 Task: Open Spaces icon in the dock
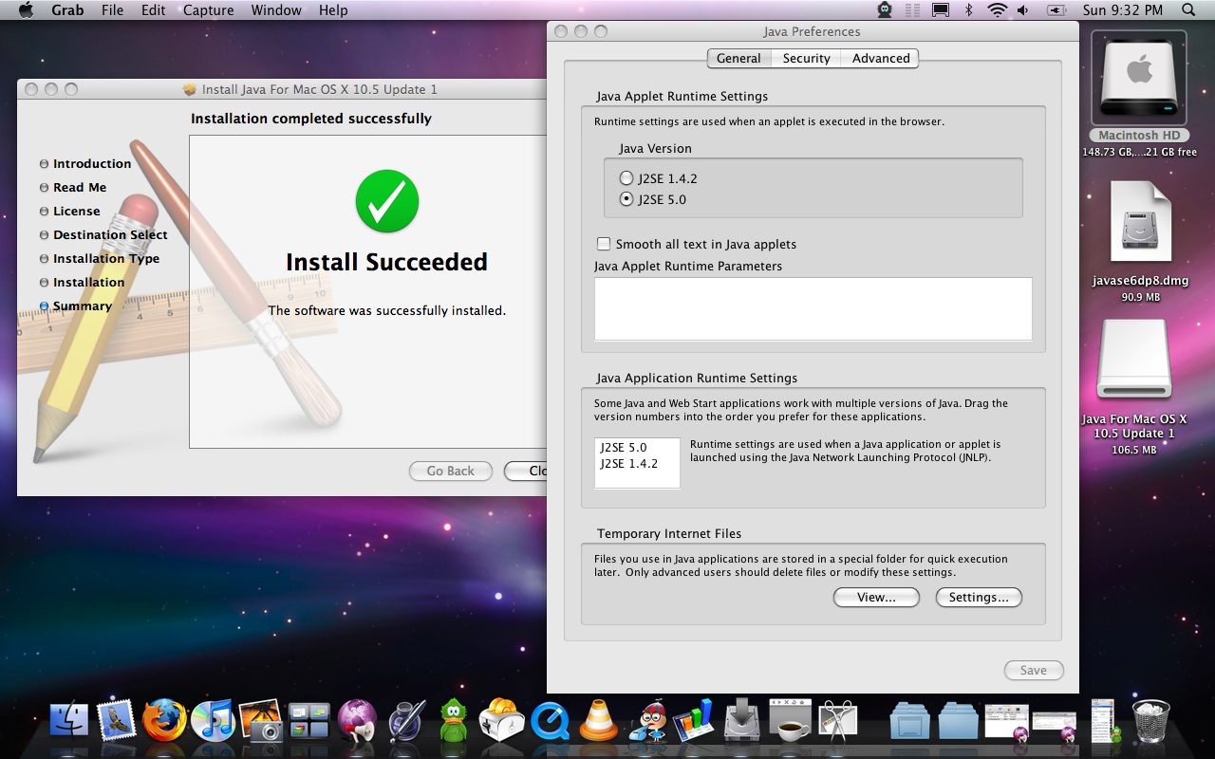point(309,721)
